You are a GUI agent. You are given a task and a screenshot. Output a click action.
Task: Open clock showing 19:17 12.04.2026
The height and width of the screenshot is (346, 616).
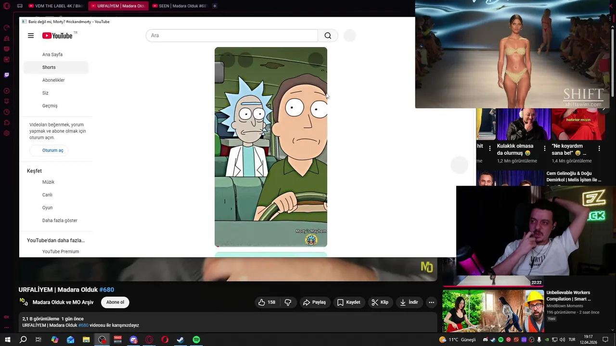(588, 340)
